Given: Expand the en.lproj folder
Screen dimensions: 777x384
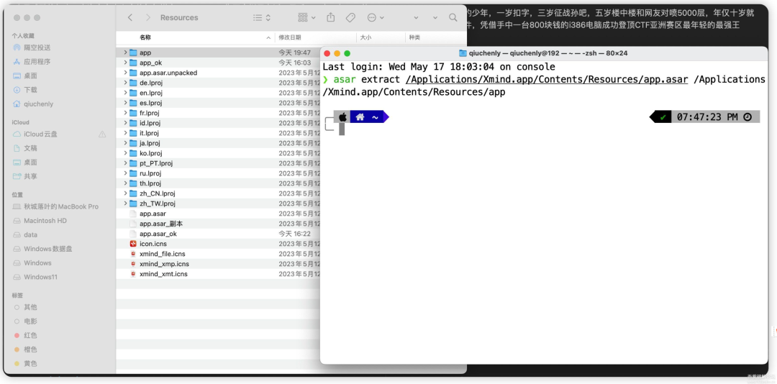Looking at the screenshot, I should pos(125,93).
